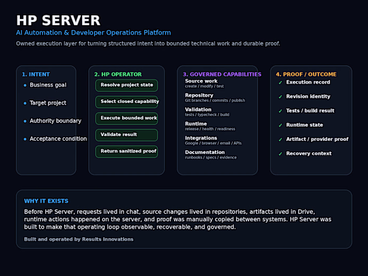Click the HP SERVER title

click(x=58, y=20)
